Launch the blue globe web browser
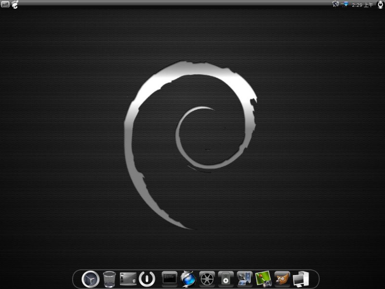Screen dimensions: 385x289 (x=188, y=279)
